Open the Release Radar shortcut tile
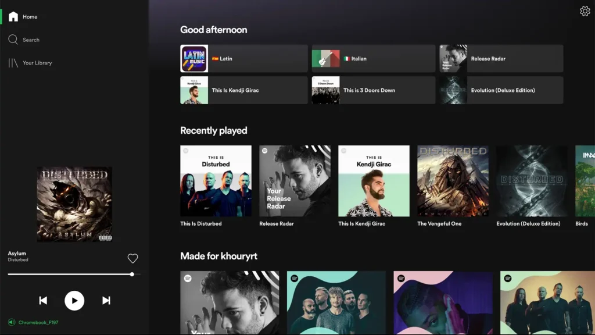595x335 pixels. 501,59
